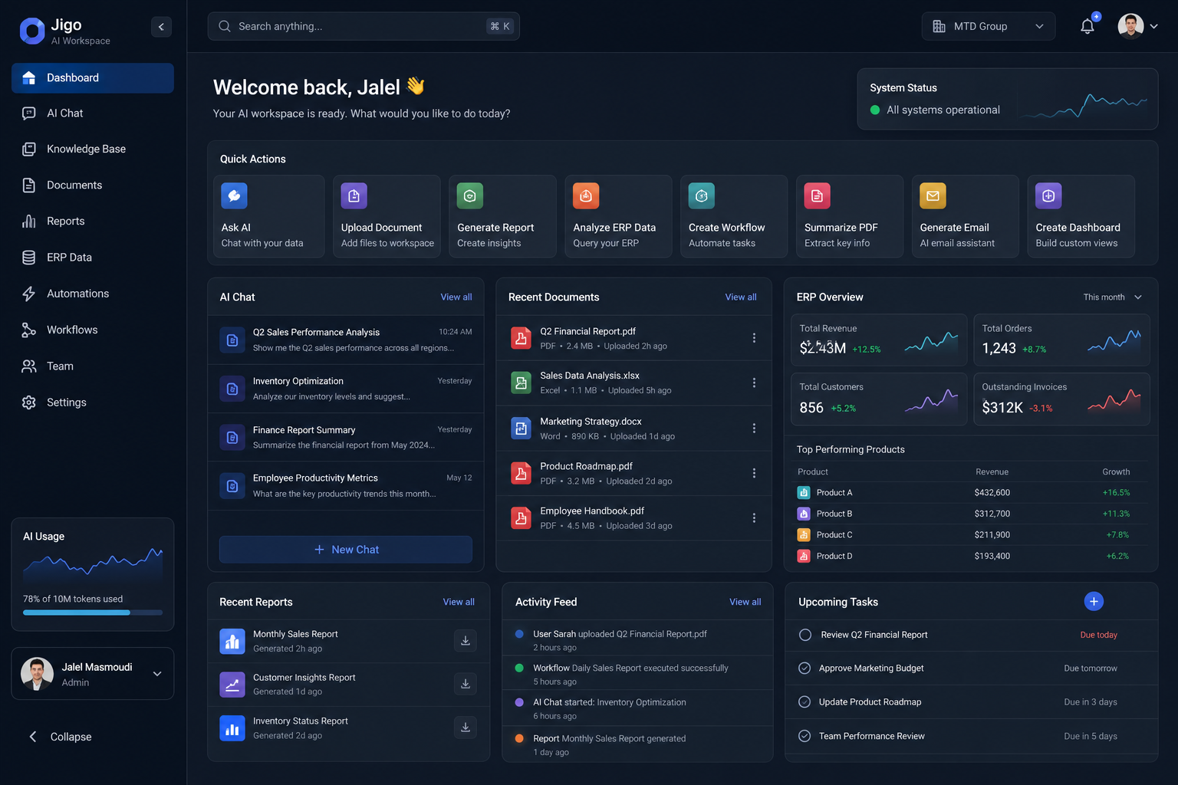Open Workflows from sidebar
Image resolution: width=1178 pixels, height=785 pixels.
pos(93,330)
